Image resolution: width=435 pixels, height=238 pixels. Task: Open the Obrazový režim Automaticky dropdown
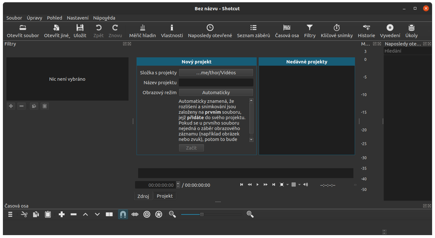coord(216,93)
